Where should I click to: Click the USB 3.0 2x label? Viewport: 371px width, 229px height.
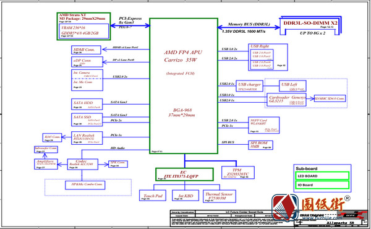click(x=229, y=49)
